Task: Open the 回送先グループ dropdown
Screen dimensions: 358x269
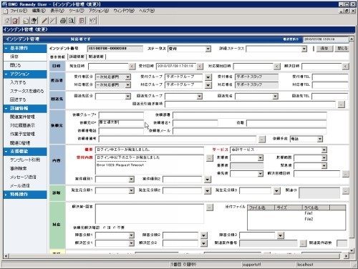Action: (x=200, y=97)
